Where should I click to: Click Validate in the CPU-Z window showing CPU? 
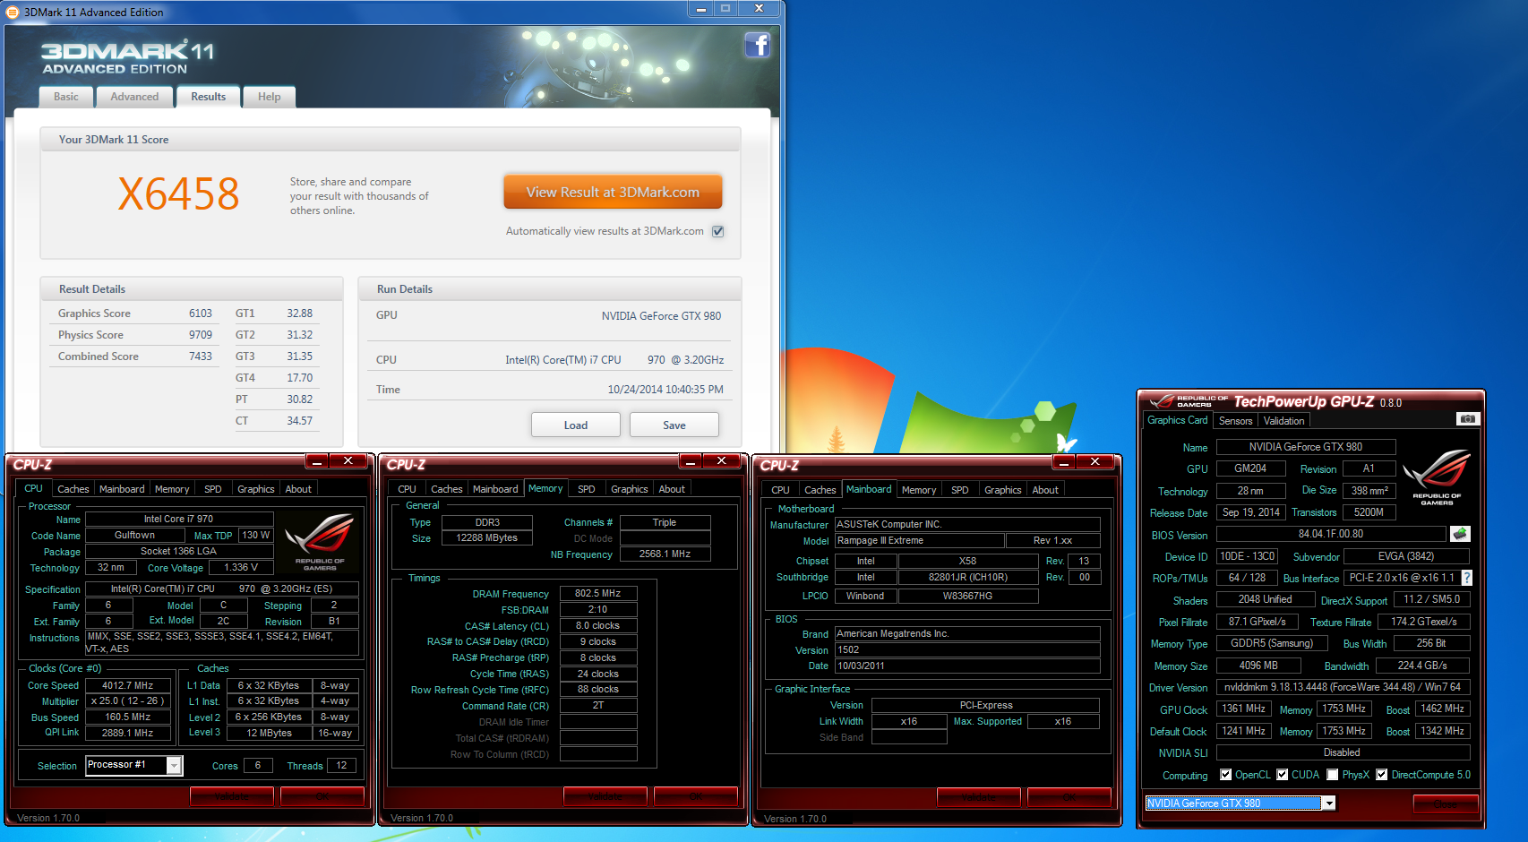click(232, 796)
